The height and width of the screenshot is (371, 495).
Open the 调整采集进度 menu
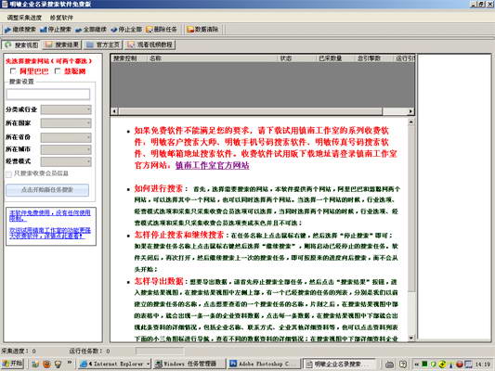[24, 18]
